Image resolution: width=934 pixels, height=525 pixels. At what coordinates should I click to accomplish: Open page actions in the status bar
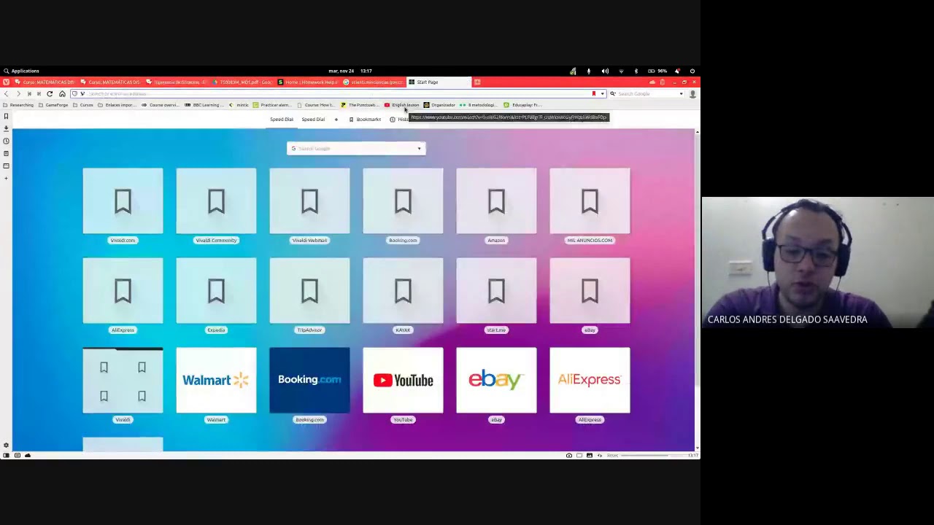coord(600,456)
